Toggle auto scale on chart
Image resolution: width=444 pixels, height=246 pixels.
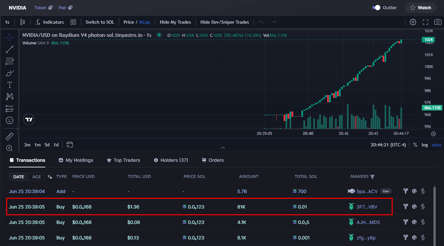[436, 145]
